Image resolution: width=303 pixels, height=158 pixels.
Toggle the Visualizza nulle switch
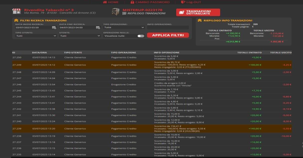coord(141,36)
